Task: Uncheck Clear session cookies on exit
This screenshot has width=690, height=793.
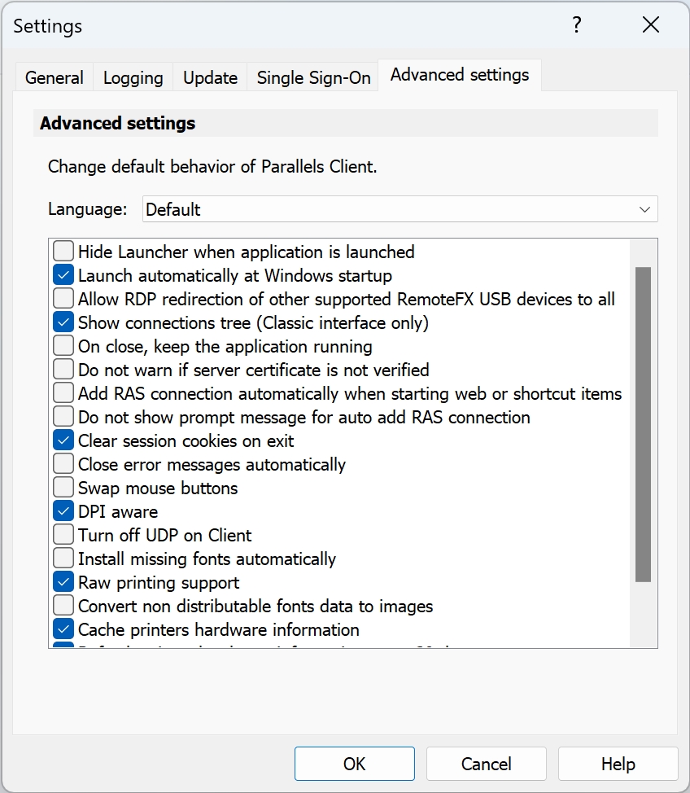Action: click(x=63, y=440)
